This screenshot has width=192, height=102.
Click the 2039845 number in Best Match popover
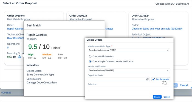point(32,39)
